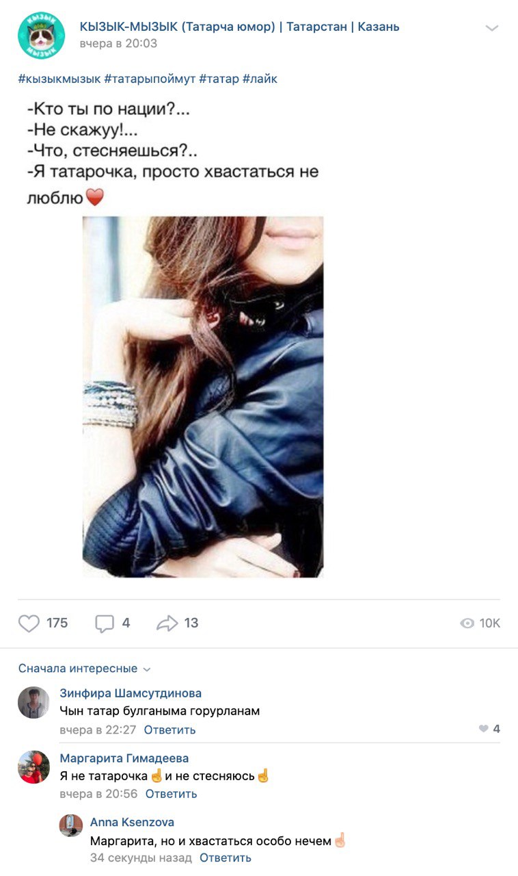Open the #лайк hashtag link
The width and height of the screenshot is (518, 876).
260,79
